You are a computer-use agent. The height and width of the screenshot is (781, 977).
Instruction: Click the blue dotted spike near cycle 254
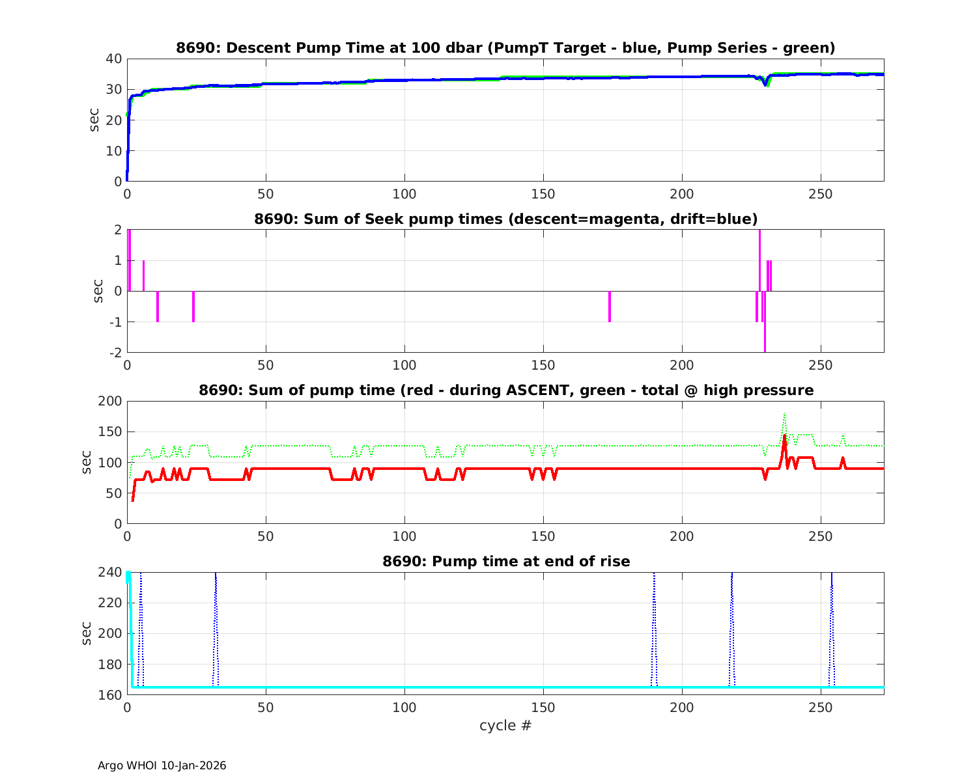point(831,625)
